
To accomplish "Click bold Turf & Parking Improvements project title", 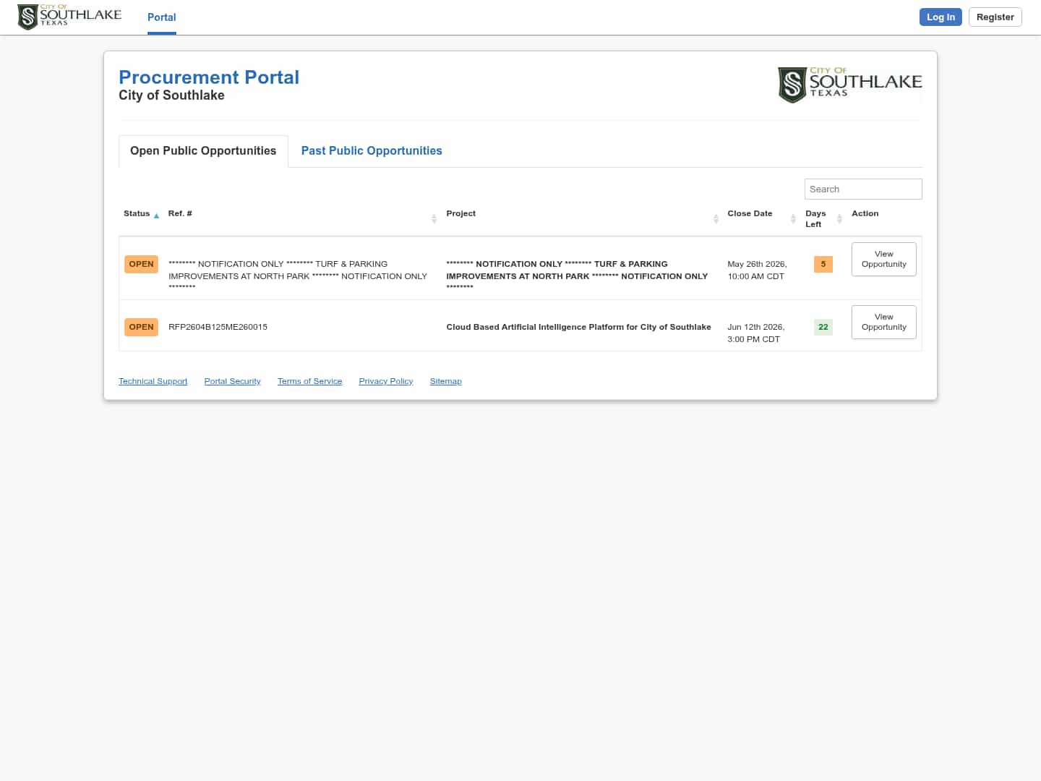I will [577, 276].
